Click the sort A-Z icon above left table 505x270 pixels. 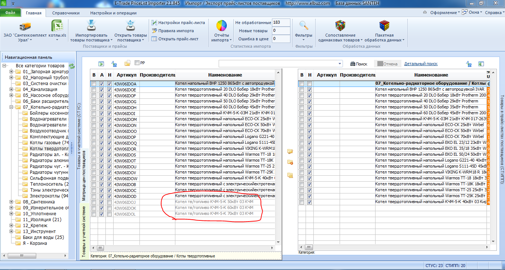pyautogui.click(x=114, y=64)
